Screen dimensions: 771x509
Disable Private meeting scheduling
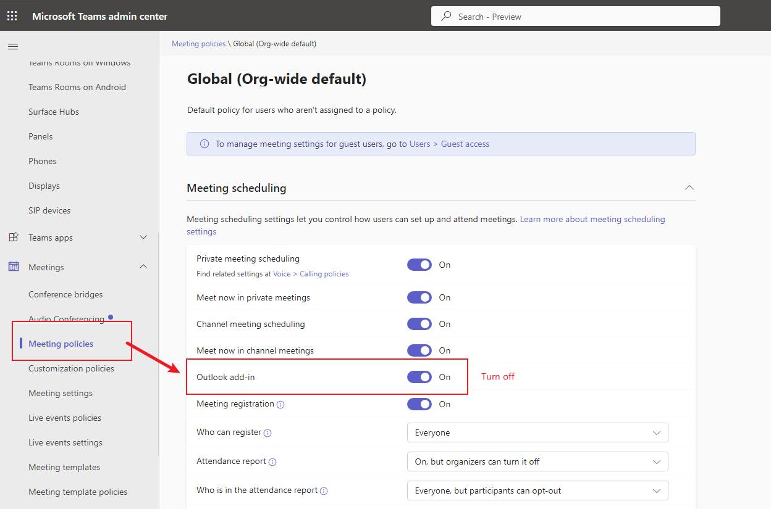click(x=419, y=264)
